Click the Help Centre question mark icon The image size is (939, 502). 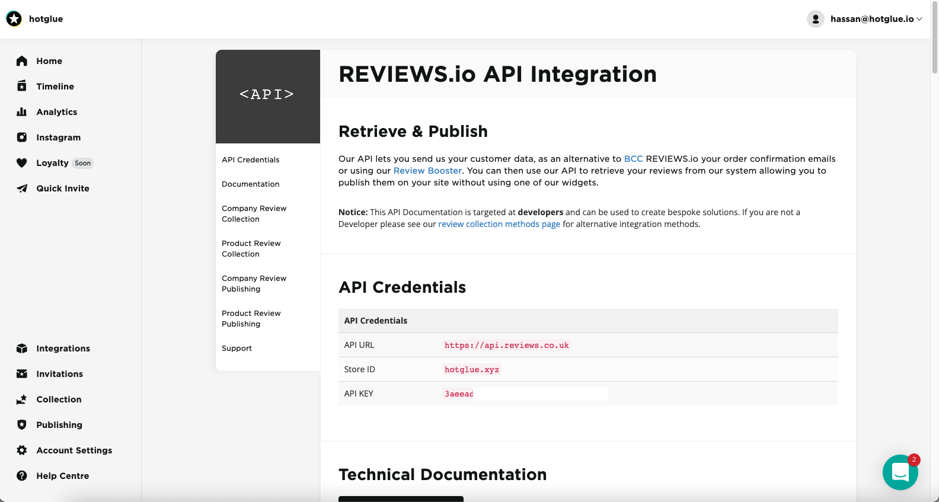point(22,476)
